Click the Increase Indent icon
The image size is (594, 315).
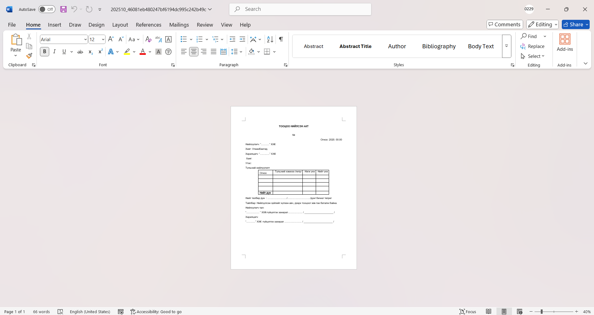coord(242,39)
